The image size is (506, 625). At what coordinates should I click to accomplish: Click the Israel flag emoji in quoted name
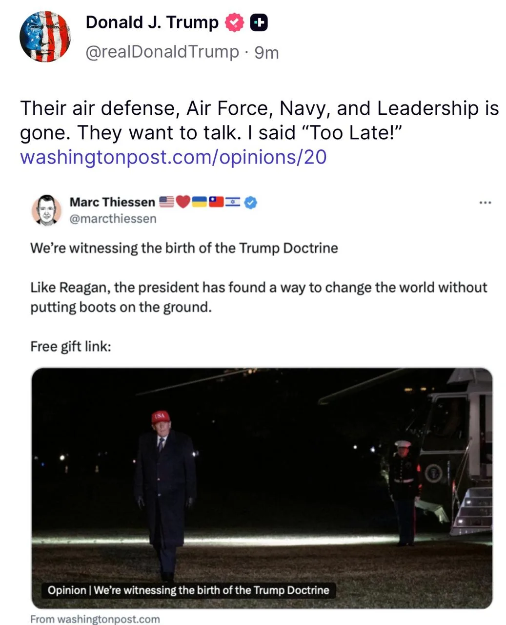pos(232,202)
